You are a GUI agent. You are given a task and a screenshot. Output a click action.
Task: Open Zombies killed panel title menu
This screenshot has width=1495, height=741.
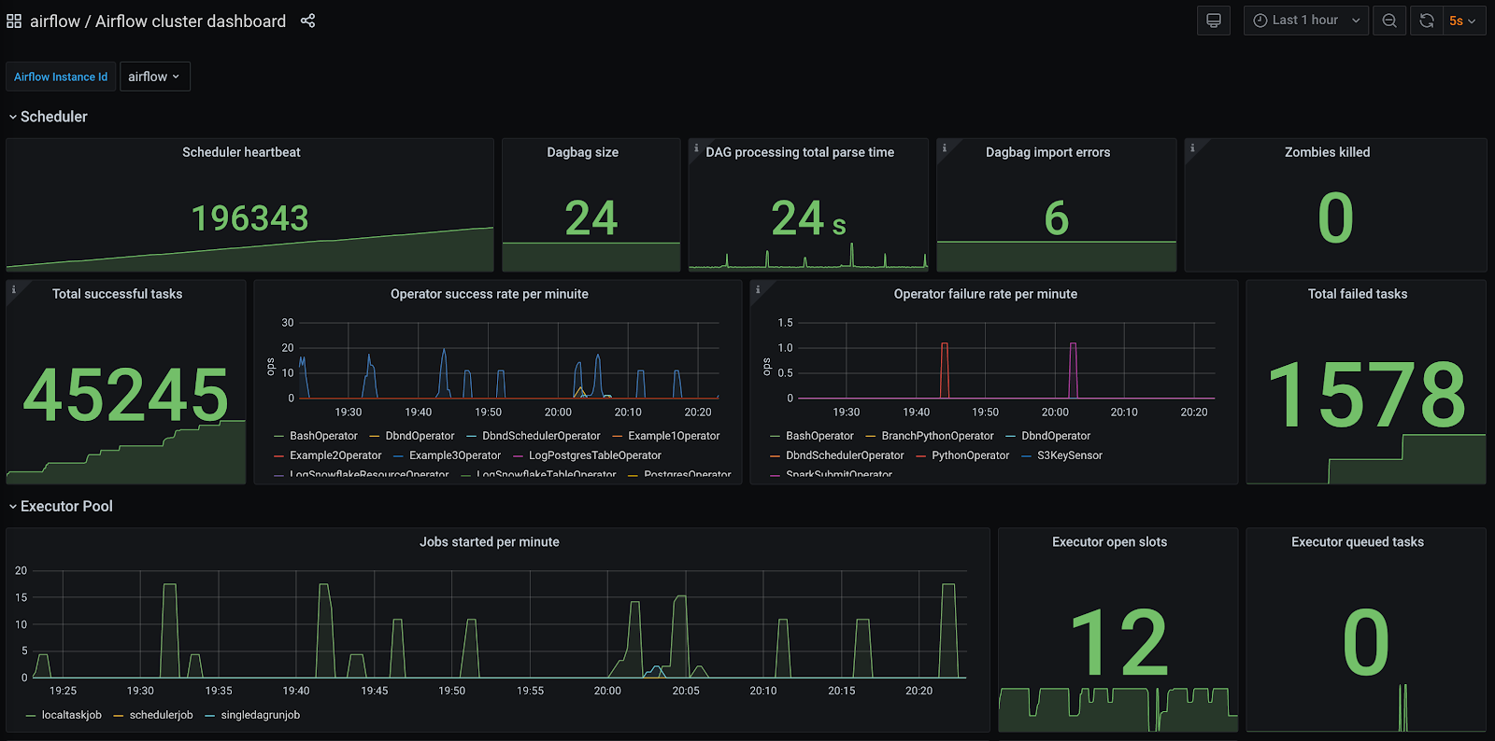pyautogui.click(x=1327, y=152)
